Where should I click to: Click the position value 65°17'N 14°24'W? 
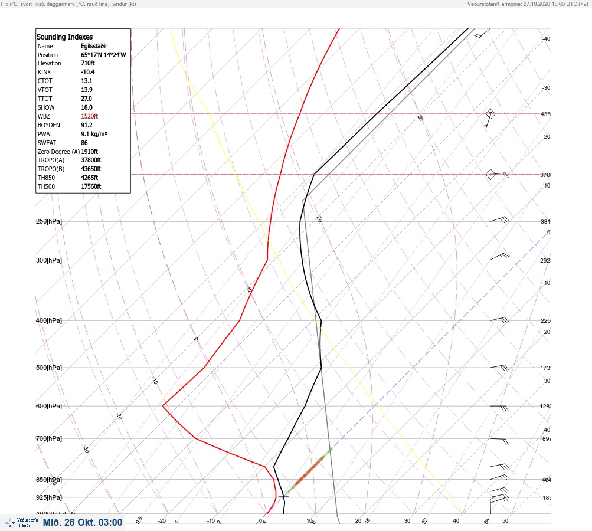tap(103, 55)
